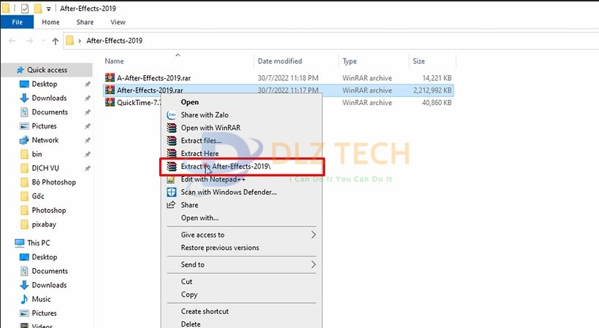Choose Edit with Notepad++
Screen dimensions: 599x328
[213, 179]
